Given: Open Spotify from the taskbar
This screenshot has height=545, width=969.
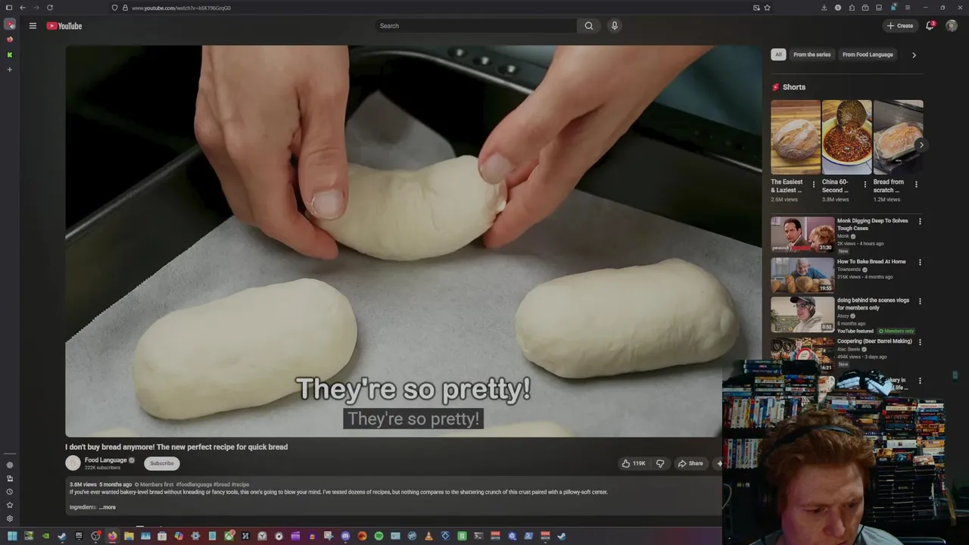Looking at the screenshot, I should point(379,536).
